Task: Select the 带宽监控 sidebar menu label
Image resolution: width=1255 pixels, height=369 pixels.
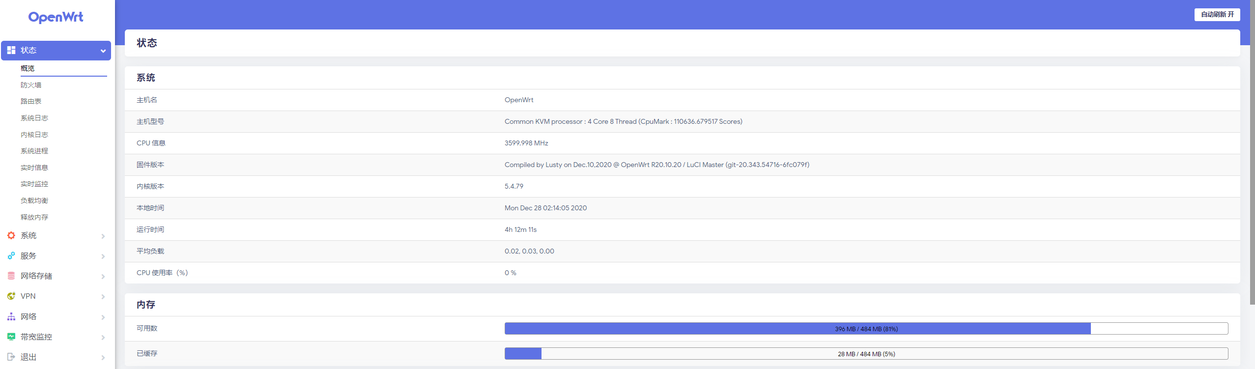Action: click(x=36, y=337)
